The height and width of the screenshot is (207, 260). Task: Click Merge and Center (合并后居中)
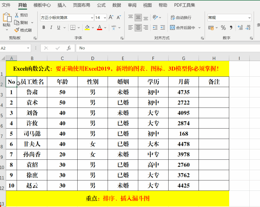[182, 27]
